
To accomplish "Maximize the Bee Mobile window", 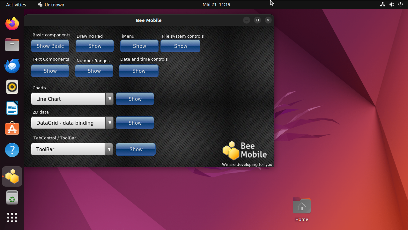I will [257, 20].
